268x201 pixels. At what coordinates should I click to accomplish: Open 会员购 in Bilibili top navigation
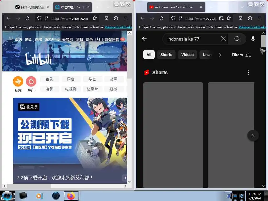[68, 39]
